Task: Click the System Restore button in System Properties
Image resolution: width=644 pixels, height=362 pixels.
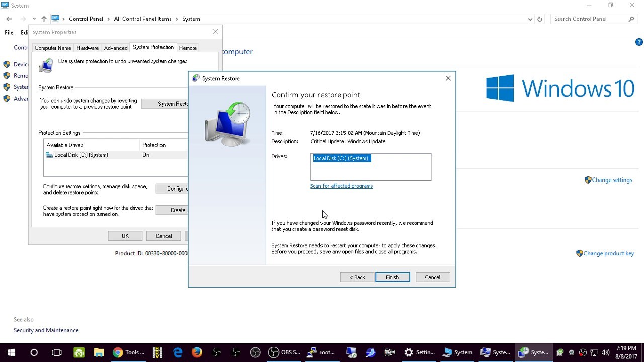Action: point(165,104)
